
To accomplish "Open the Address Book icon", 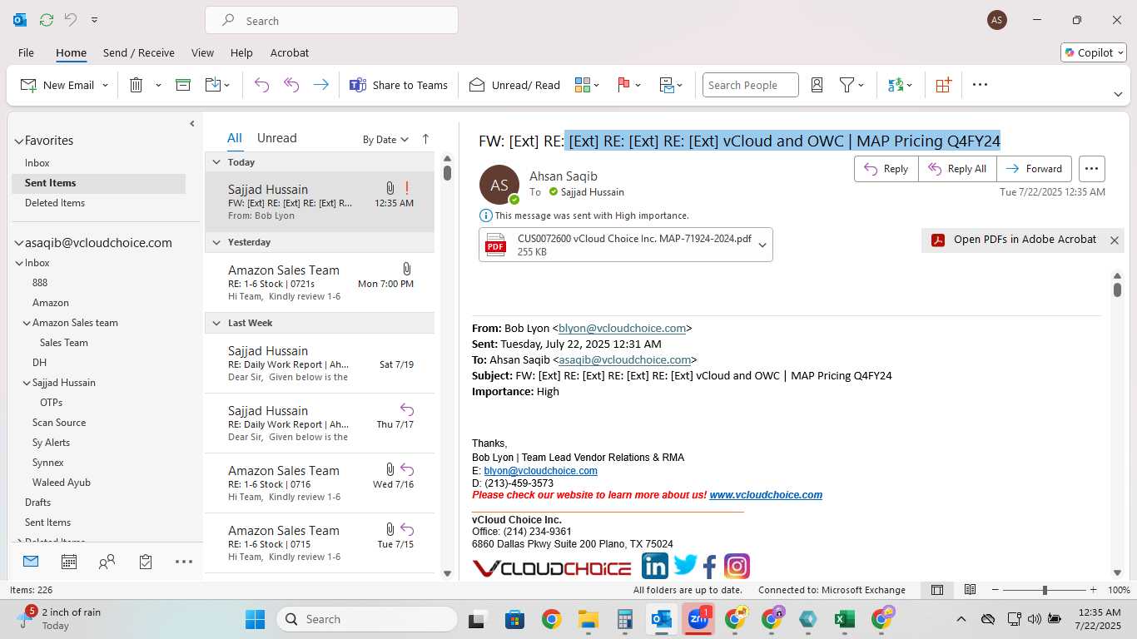I will [817, 85].
